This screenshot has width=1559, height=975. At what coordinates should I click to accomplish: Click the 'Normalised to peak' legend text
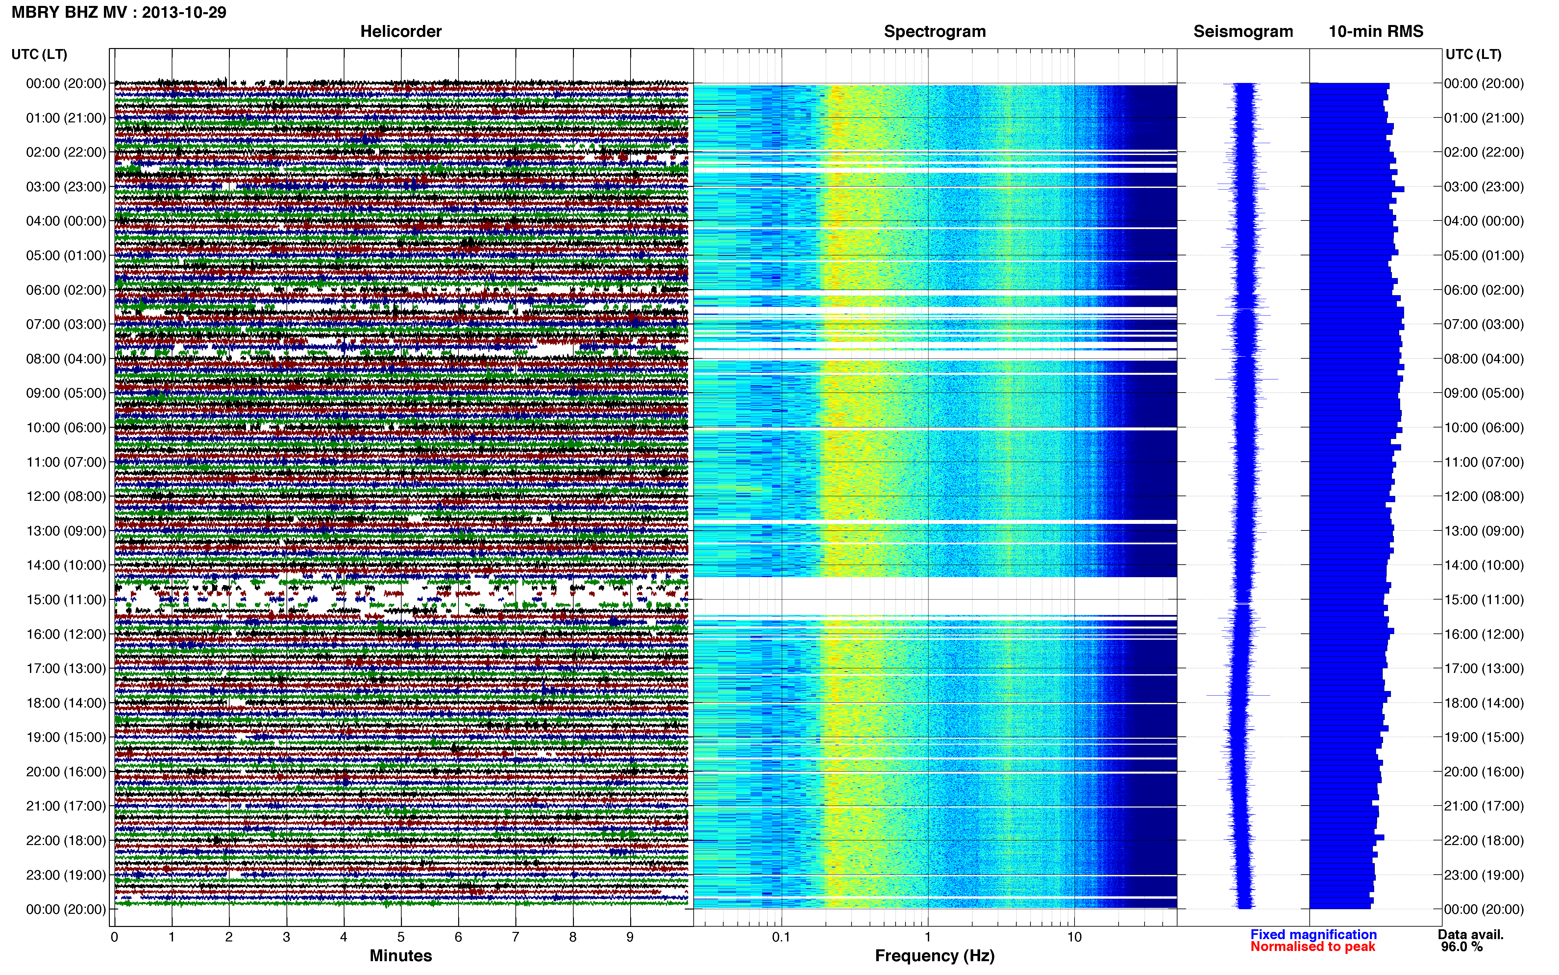1313,947
